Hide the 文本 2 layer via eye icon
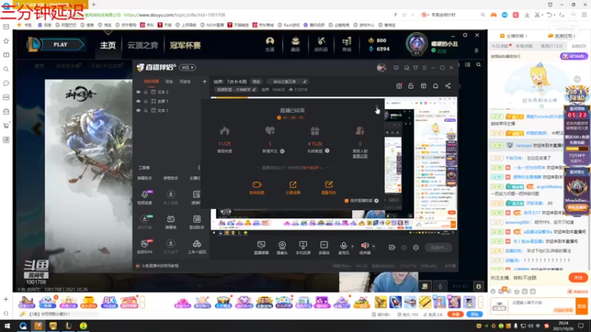The height and width of the screenshot is (332, 591). 138,91
